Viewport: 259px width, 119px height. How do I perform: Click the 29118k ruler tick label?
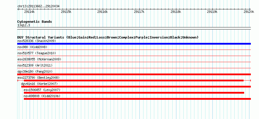point(176,12)
